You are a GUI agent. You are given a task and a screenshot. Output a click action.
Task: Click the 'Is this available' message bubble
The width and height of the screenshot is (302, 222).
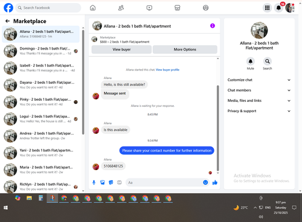point(115,130)
